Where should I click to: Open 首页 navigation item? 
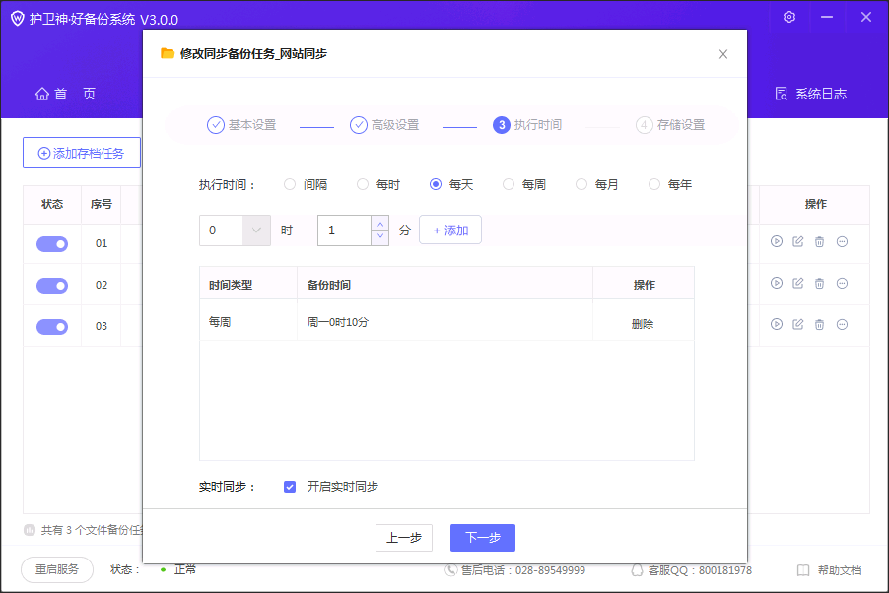click(65, 94)
